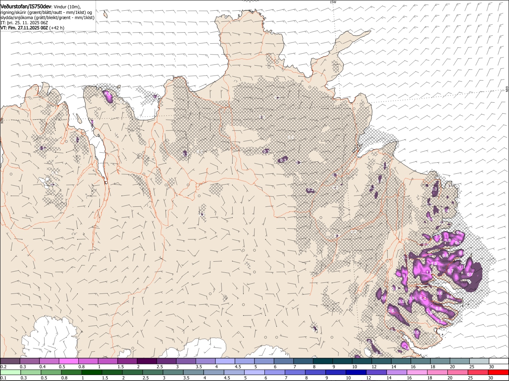Click the '10' label in the rain legend
This screenshot has height=381, width=509.
point(348,378)
